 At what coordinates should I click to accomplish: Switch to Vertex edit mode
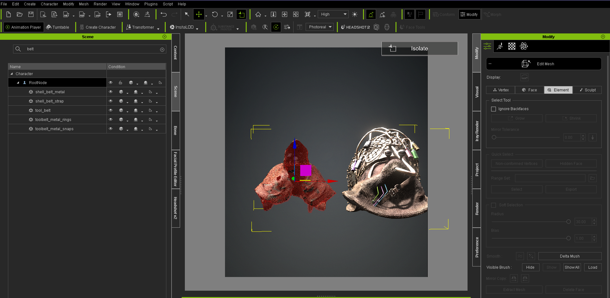pos(501,90)
